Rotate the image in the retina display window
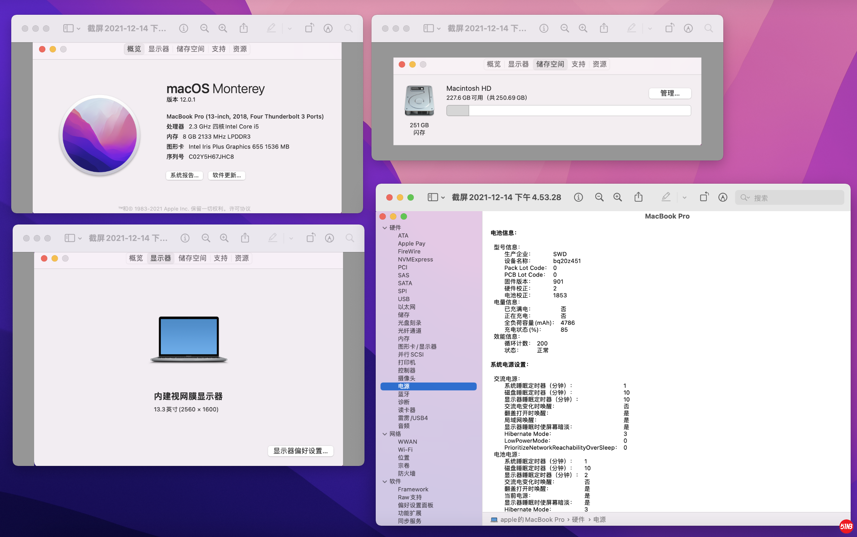The height and width of the screenshot is (537, 857). pos(311,238)
